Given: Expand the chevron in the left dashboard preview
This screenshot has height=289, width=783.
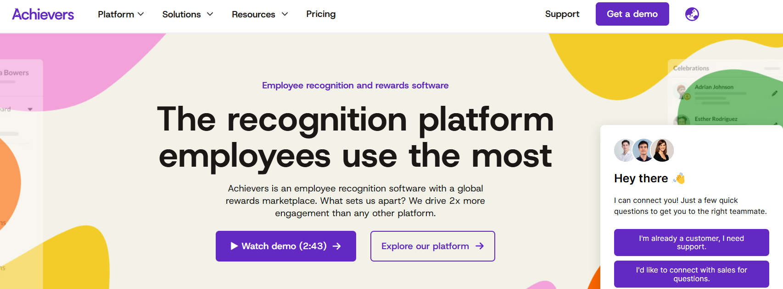Looking at the screenshot, I should tap(30, 109).
